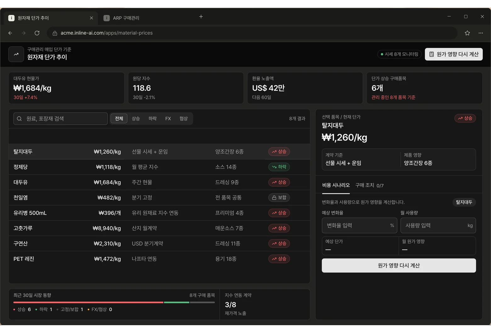Bookmark this page with star icon
This screenshot has width=491, height=333.
point(467,33)
